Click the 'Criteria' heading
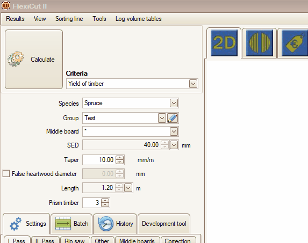The width and height of the screenshot is (308, 243). pyautogui.click(x=77, y=73)
